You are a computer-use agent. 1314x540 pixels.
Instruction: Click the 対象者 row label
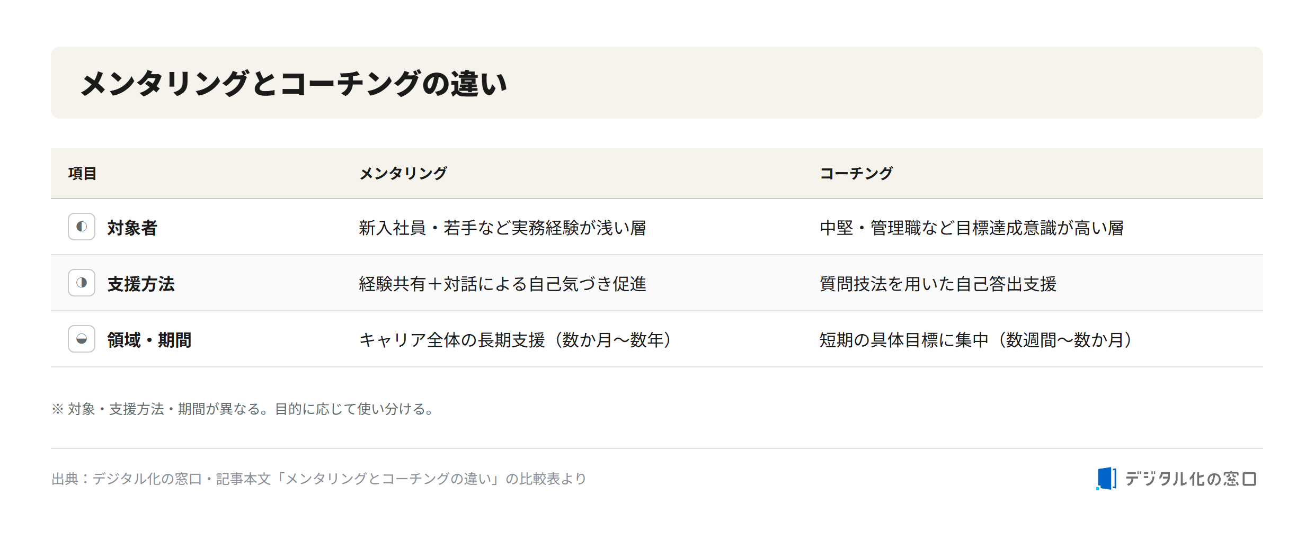point(132,228)
